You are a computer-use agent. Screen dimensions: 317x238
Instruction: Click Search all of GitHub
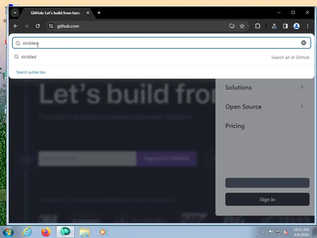pyautogui.click(x=290, y=57)
